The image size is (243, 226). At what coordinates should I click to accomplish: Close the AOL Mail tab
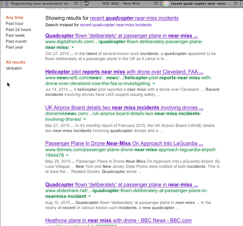point(156,4)
